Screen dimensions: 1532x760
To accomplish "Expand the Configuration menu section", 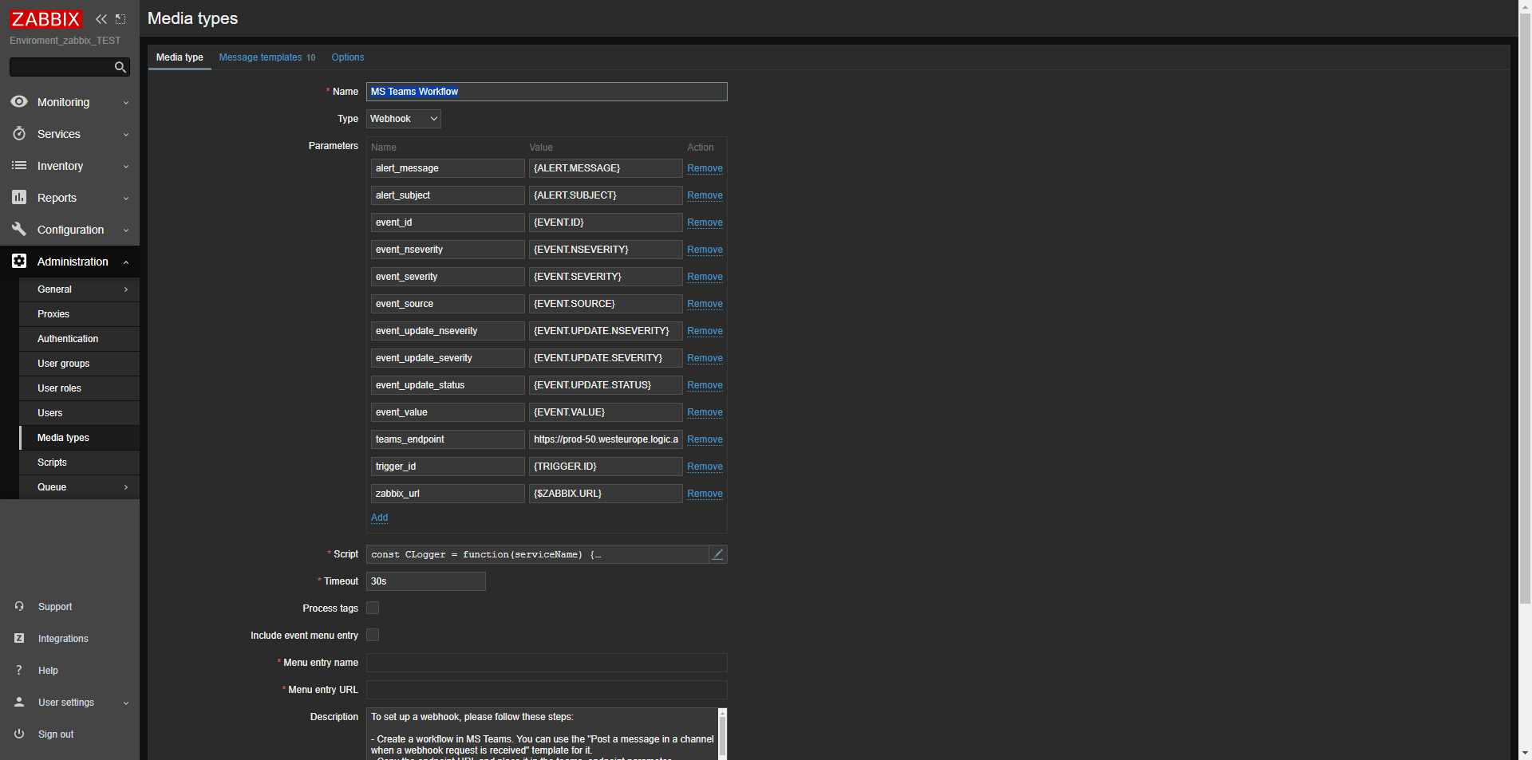I will pyautogui.click(x=70, y=230).
